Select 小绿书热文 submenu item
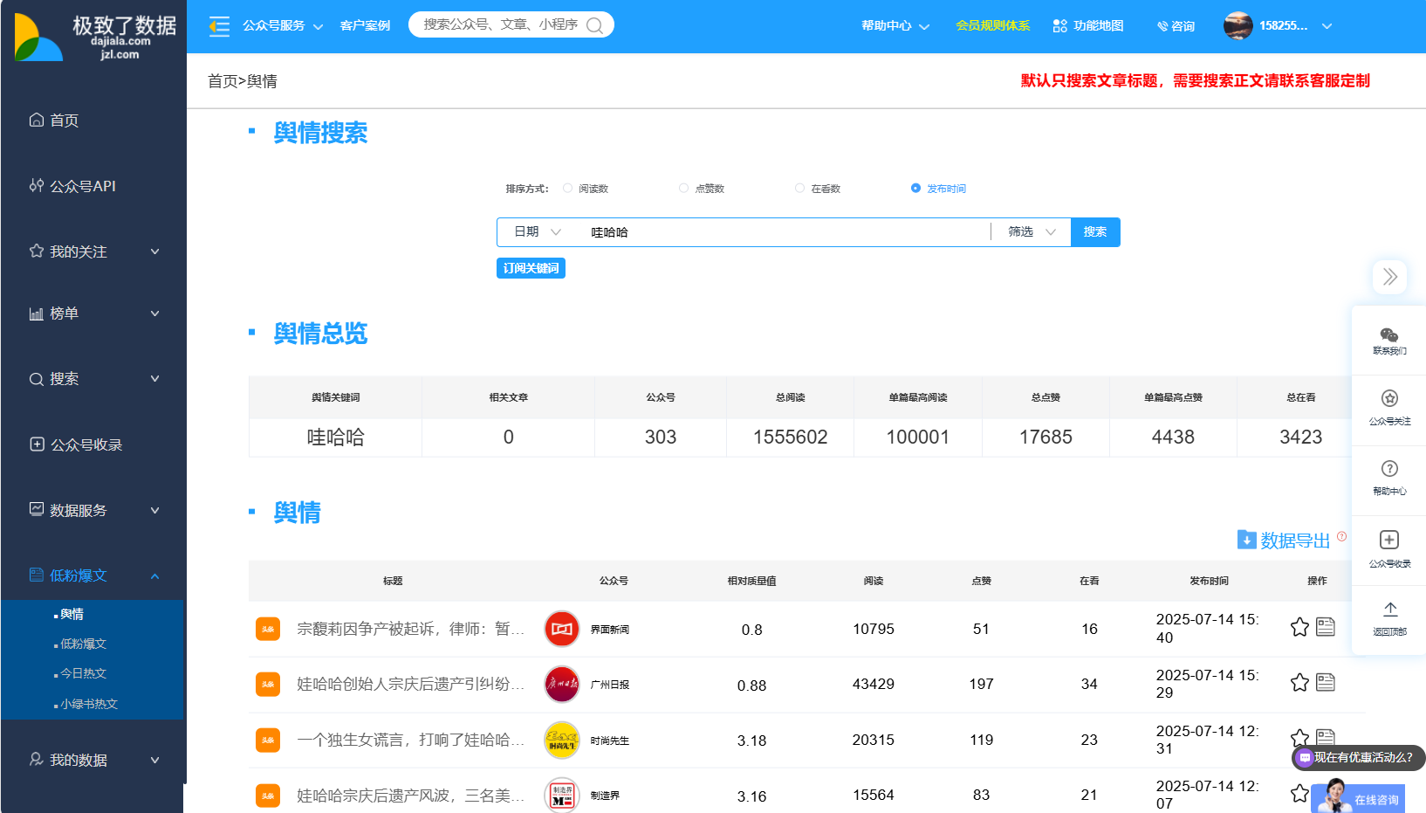1426x813 pixels. click(x=88, y=704)
